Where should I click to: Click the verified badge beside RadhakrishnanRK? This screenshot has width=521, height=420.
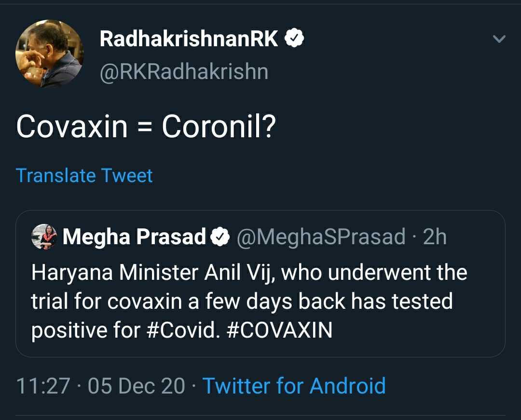(x=294, y=39)
